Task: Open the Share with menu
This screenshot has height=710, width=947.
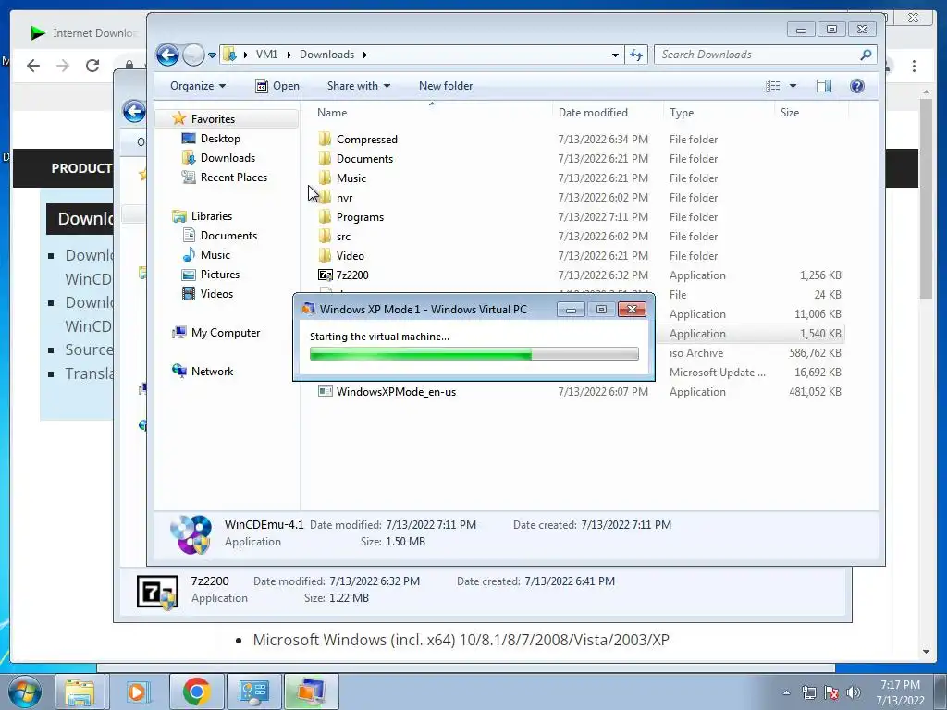Action: click(358, 86)
